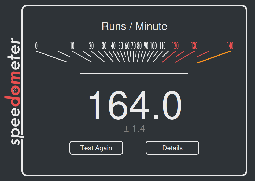Click the 110 label on the gauge
255x181 pixels.
162,46
